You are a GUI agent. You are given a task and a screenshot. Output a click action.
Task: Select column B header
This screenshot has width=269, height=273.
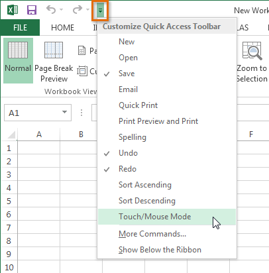(81, 135)
